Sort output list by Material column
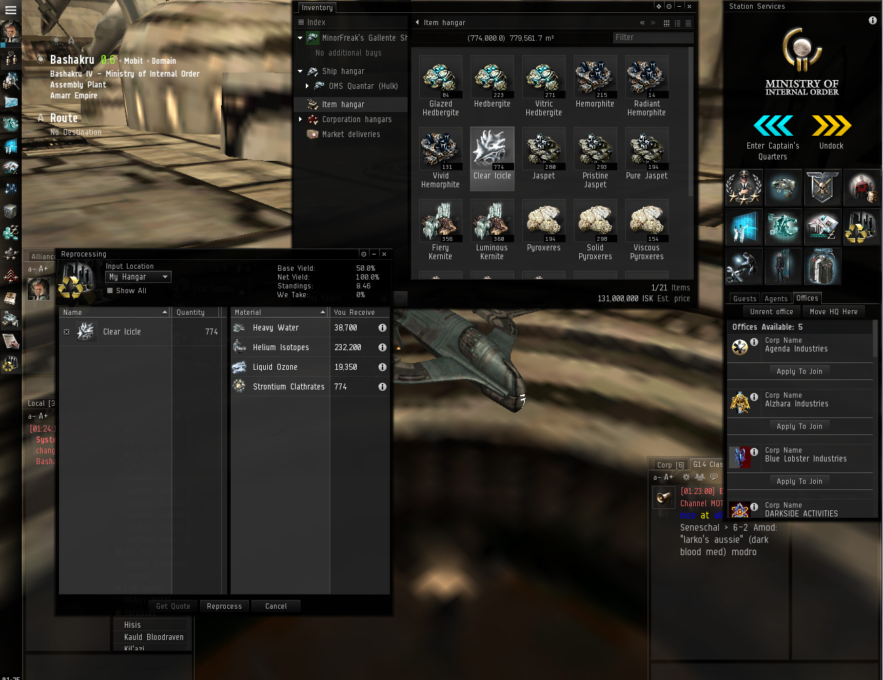Viewport: 883px width, 680px height. click(x=279, y=312)
